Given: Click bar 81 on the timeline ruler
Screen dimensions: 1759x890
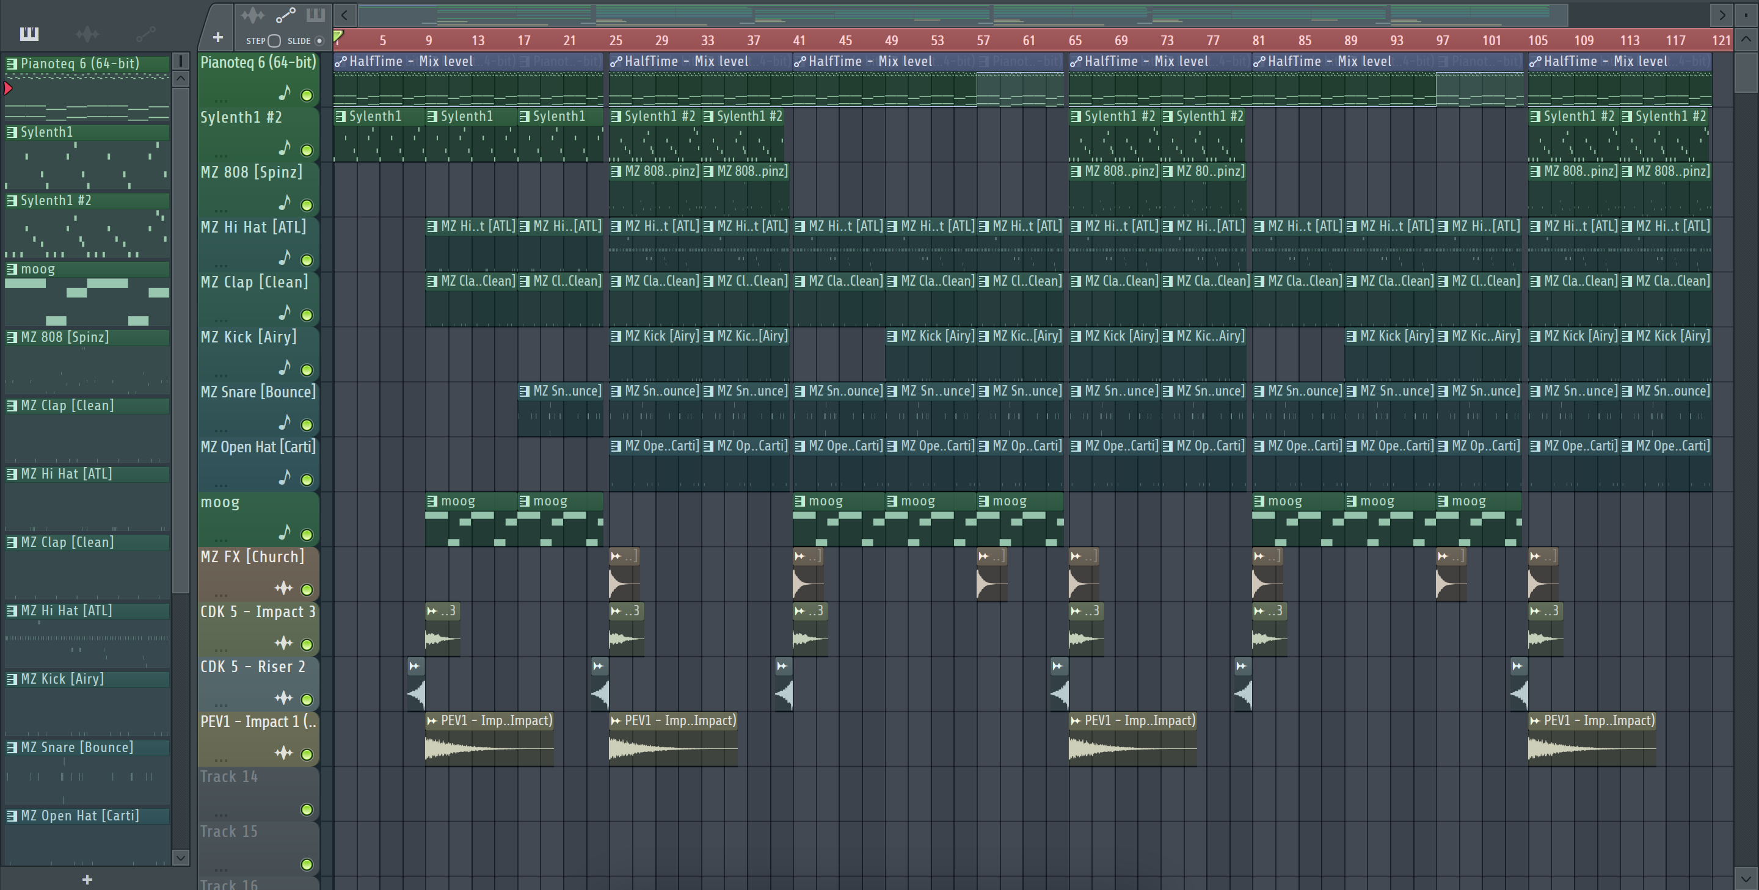Looking at the screenshot, I should pyautogui.click(x=1258, y=40).
